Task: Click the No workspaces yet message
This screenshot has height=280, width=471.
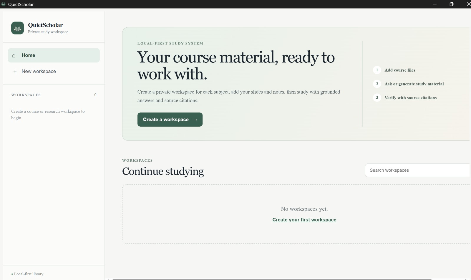Action: click(x=304, y=209)
